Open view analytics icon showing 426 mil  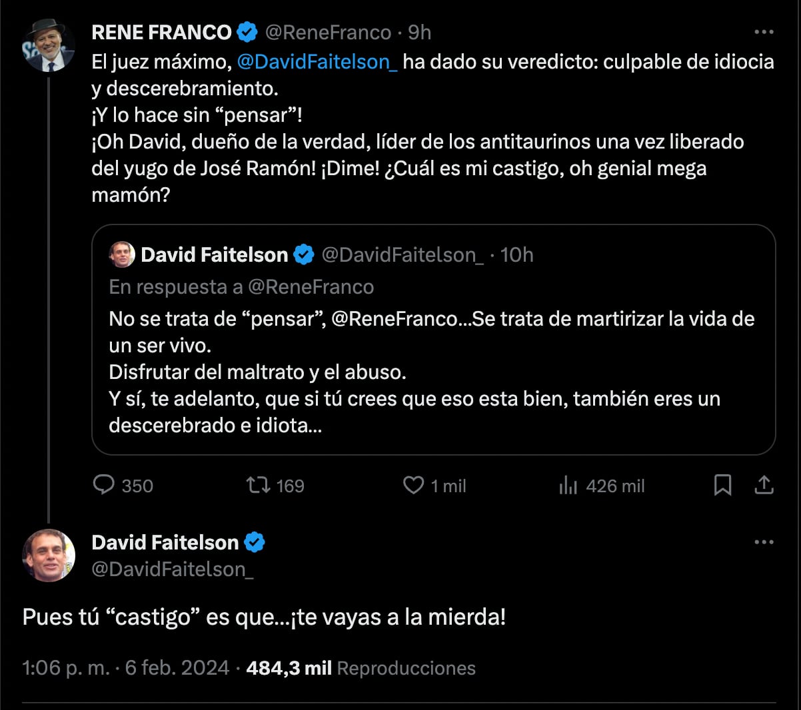(x=568, y=486)
